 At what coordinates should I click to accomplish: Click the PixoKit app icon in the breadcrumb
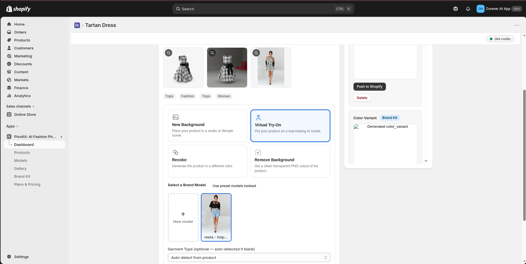coord(77,25)
